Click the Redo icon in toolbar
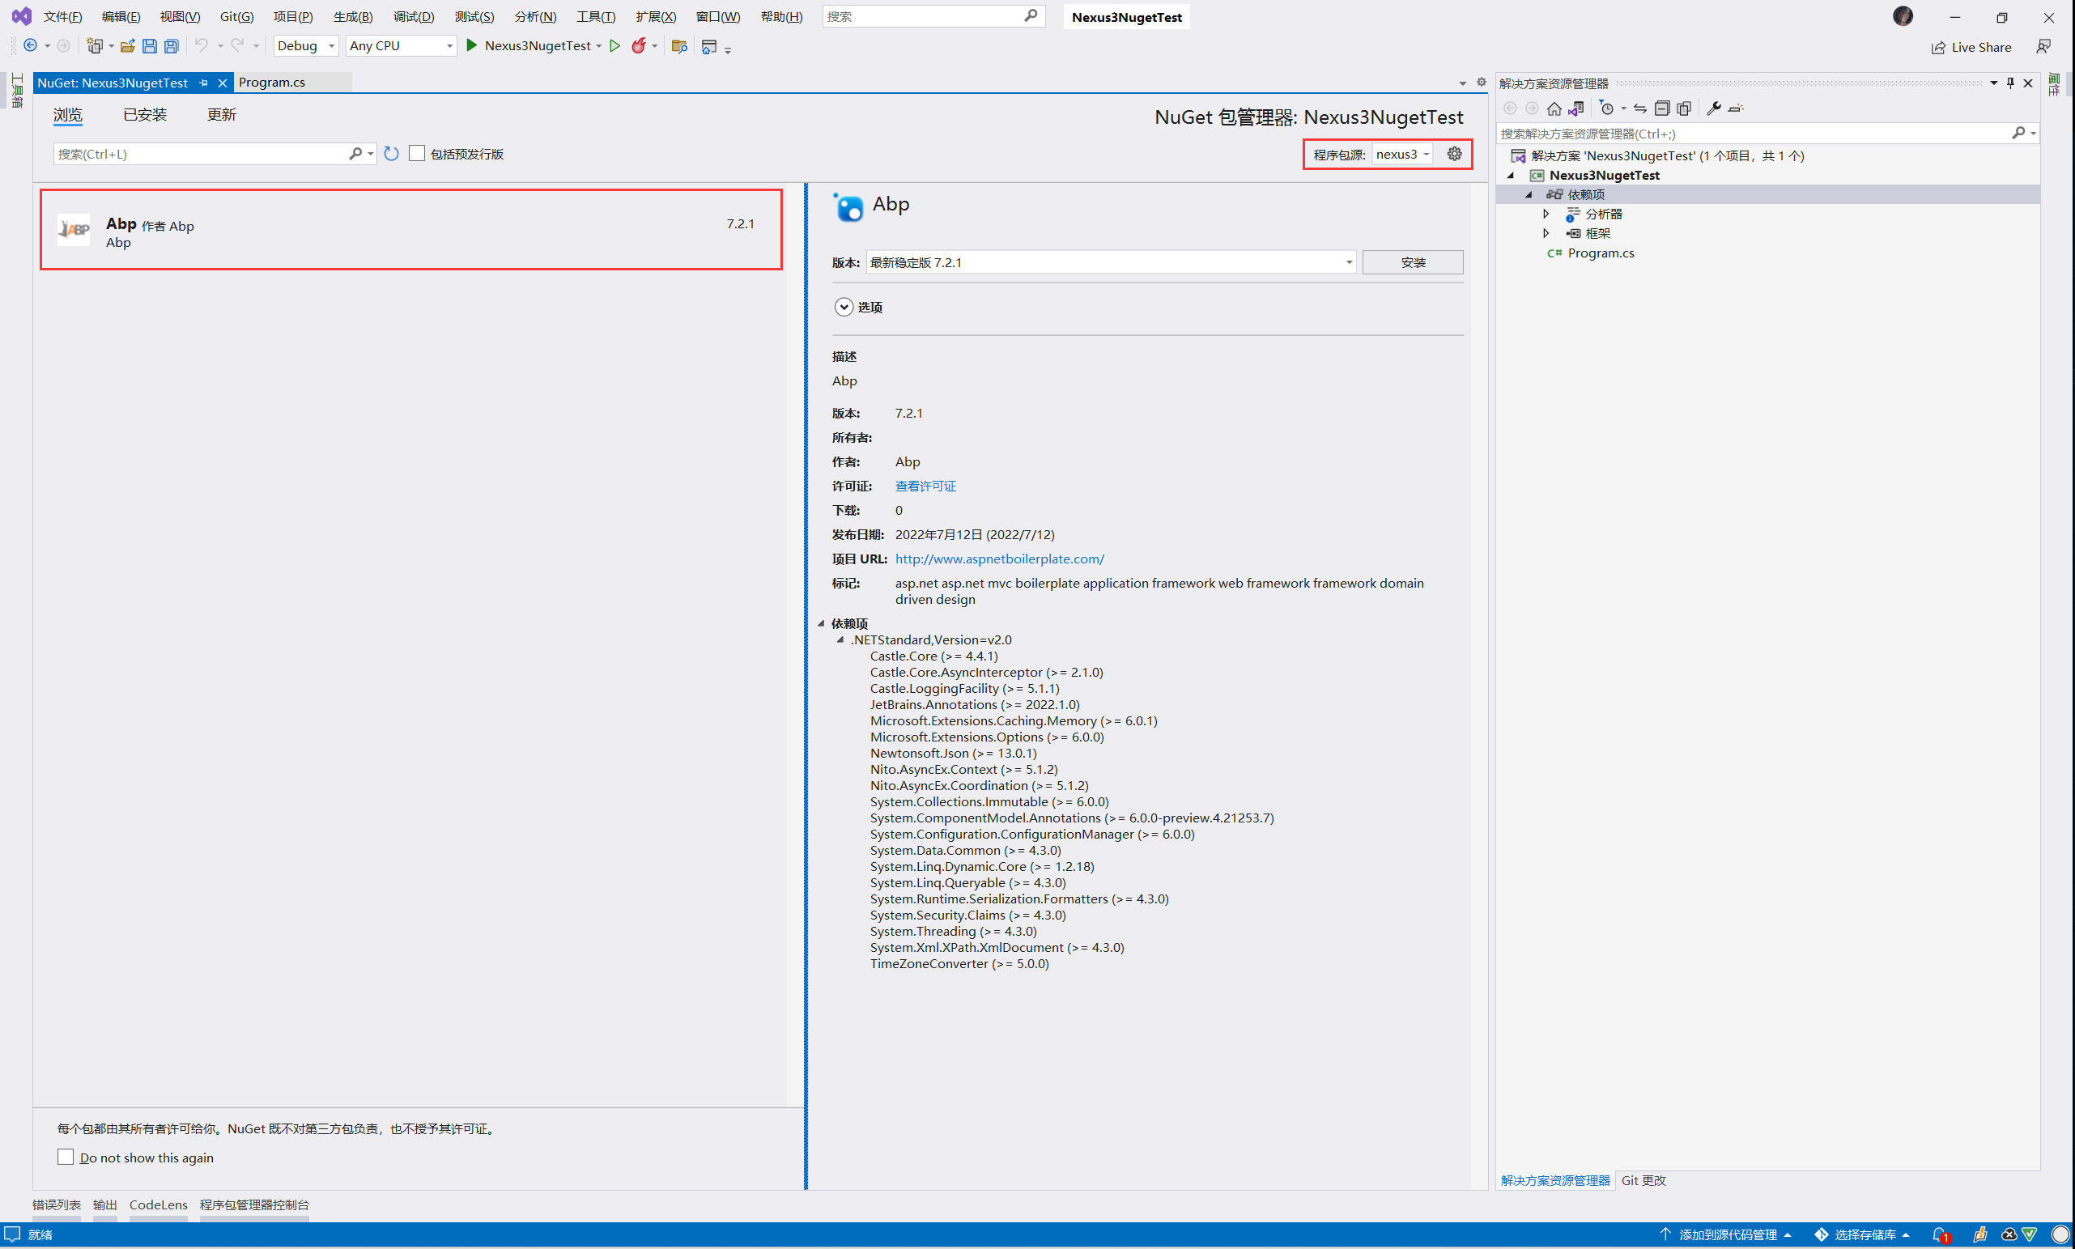Image resolution: width=2075 pixels, height=1249 pixels. click(237, 45)
